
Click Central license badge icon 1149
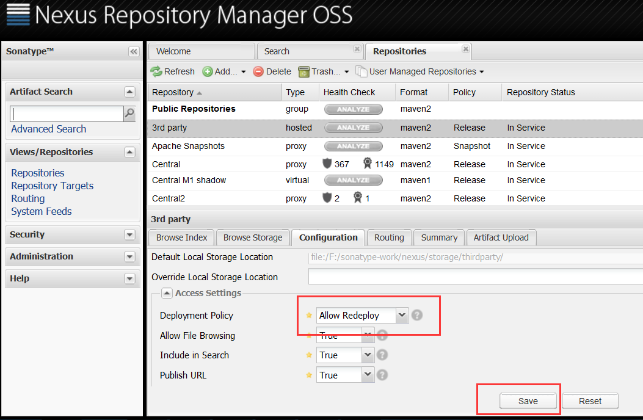point(368,164)
